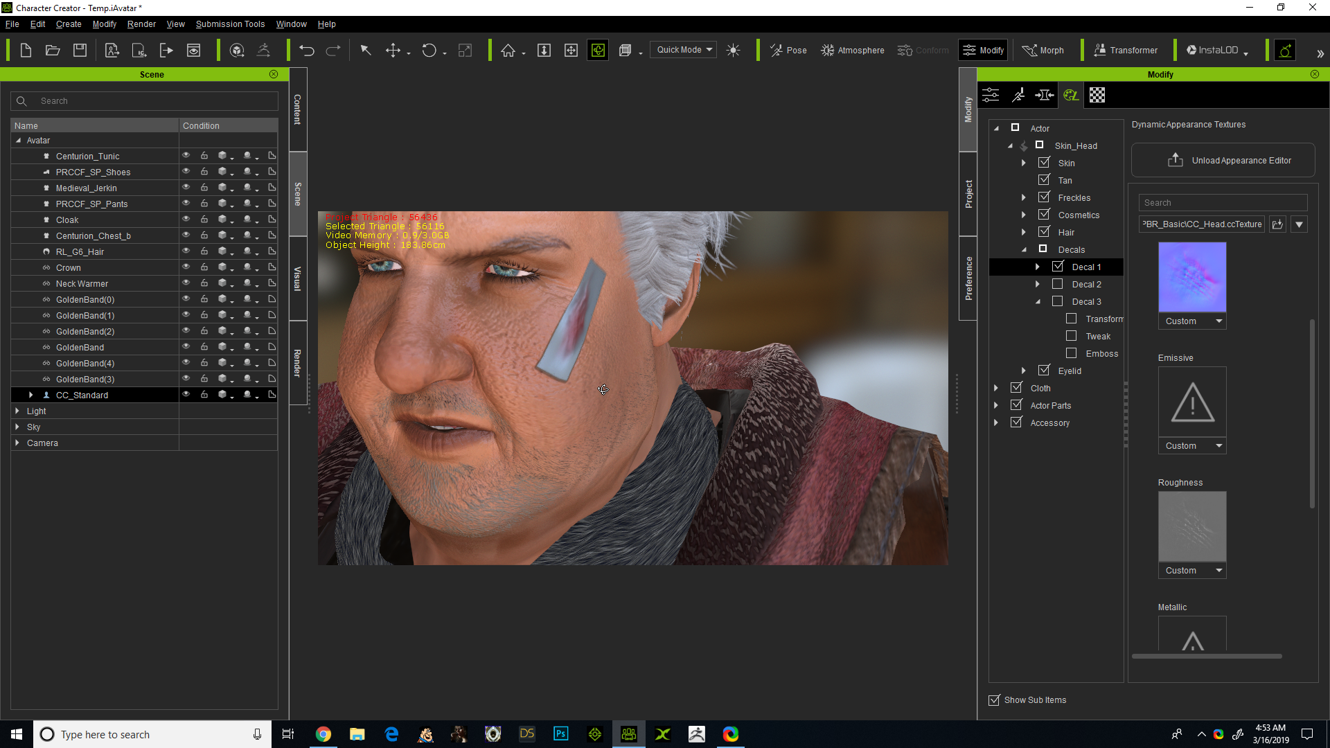Switch to the Visual side tab
Screen dimensions: 1330x748
298,278
